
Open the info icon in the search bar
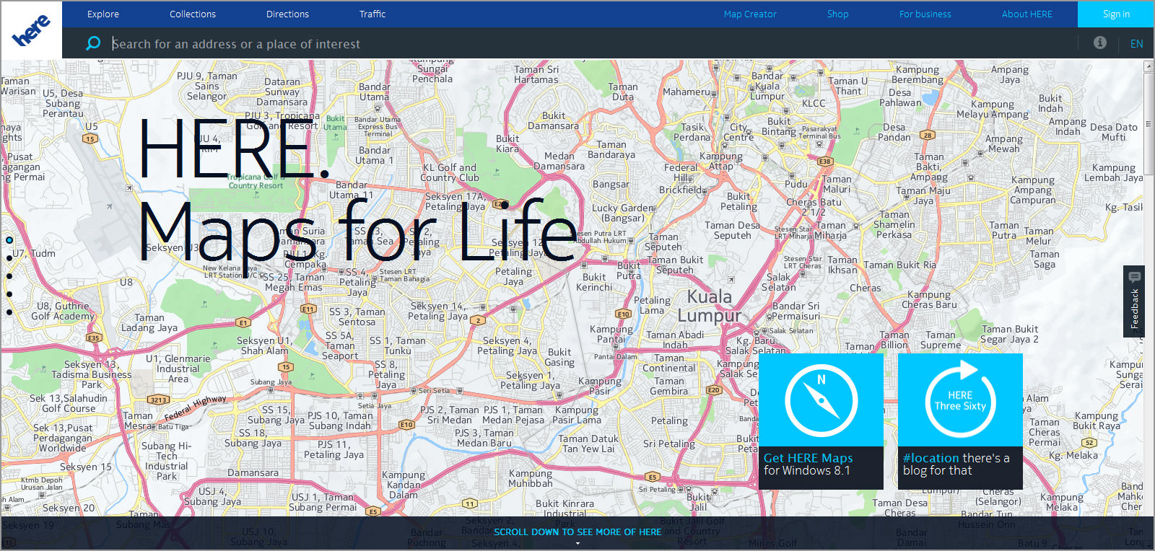point(1100,43)
